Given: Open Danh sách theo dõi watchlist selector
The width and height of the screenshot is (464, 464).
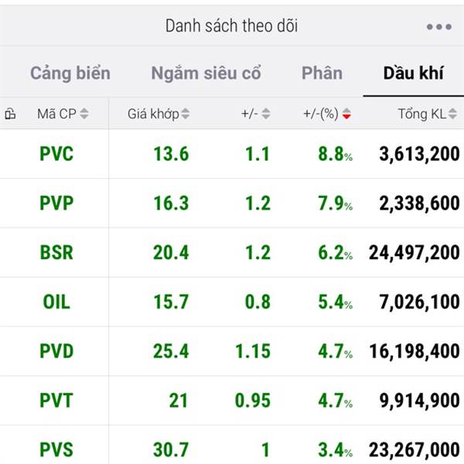Looking at the screenshot, I should (x=231, y=26).
